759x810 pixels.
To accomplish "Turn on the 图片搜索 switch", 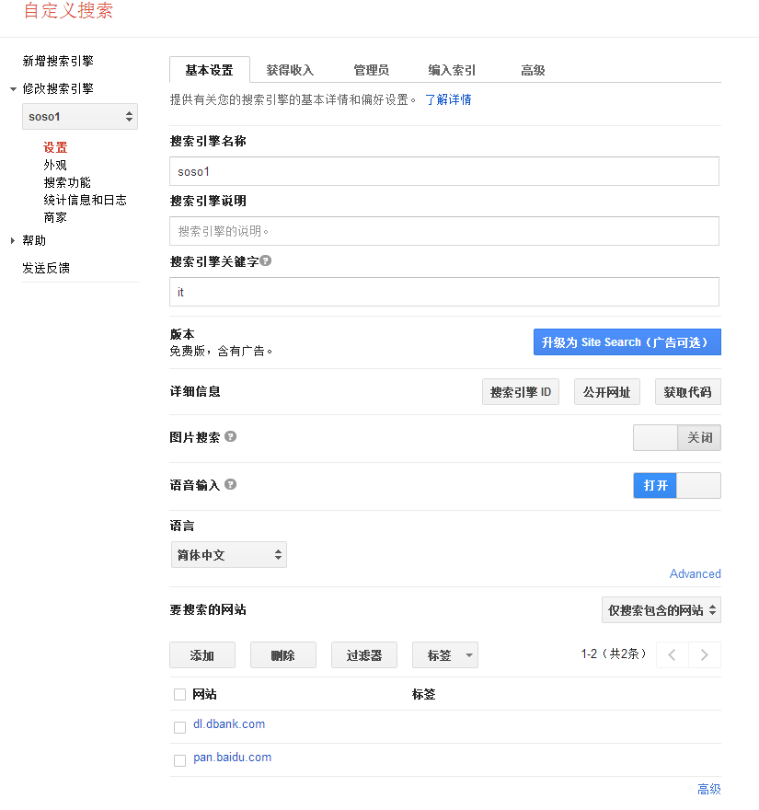I will point(655,437).
